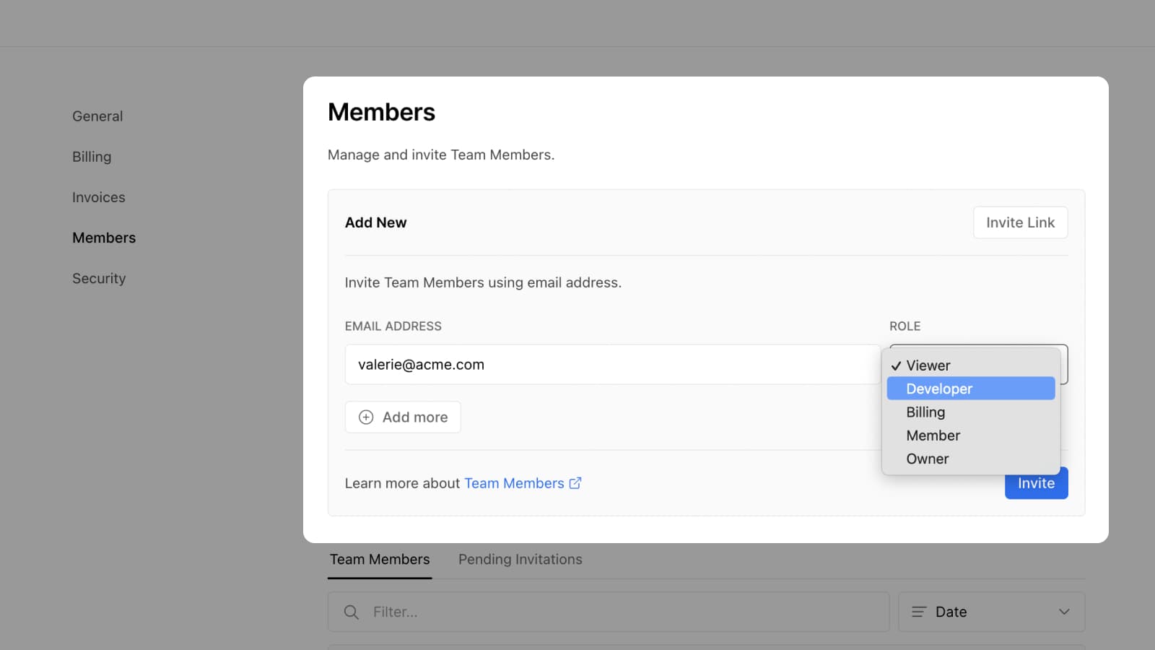
Task: Open General settings in the sidebar
Action: pyautogui.click(x=97, y=116)
